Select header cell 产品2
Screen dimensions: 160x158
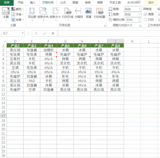(15, 46)
